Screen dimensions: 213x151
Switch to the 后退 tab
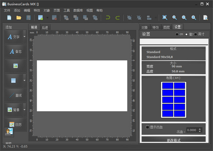pyautogui.click(x=45, y=28)
